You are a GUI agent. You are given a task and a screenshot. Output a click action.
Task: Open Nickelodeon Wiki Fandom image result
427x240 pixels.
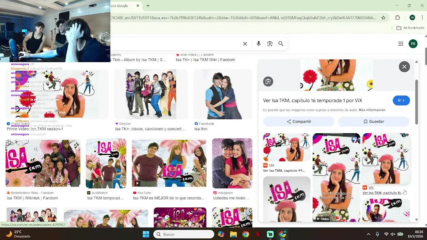tap(43, 163)
